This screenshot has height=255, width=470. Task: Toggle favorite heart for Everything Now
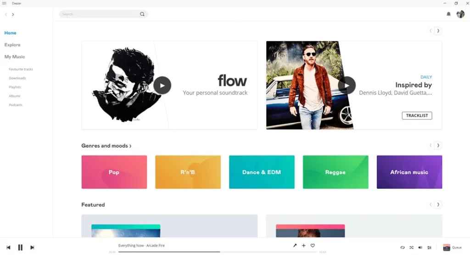(x=313, y=245)
